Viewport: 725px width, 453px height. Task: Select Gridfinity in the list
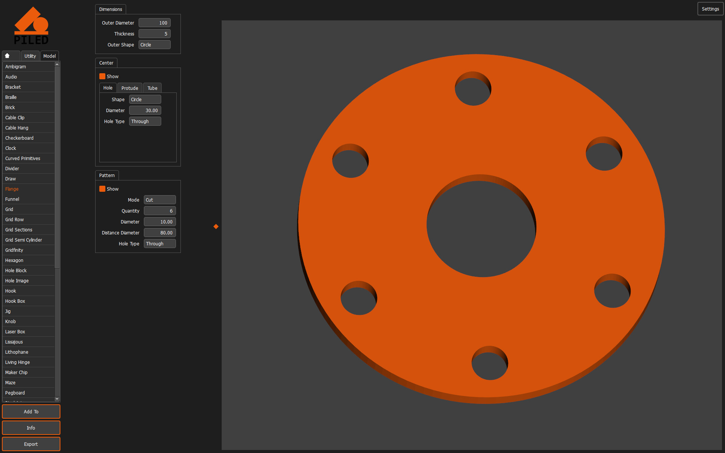[28, 250]
